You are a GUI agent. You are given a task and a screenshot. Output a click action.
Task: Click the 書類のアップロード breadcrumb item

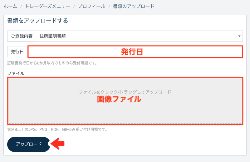[134, 6]
